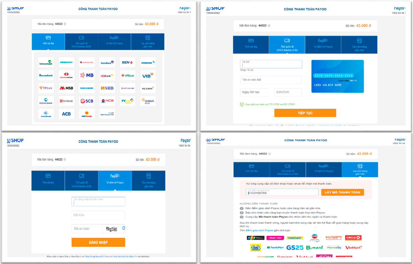Open Thẻ nội địa tab in wallet-login panel
413x264 pixels.
pos(48,181)
